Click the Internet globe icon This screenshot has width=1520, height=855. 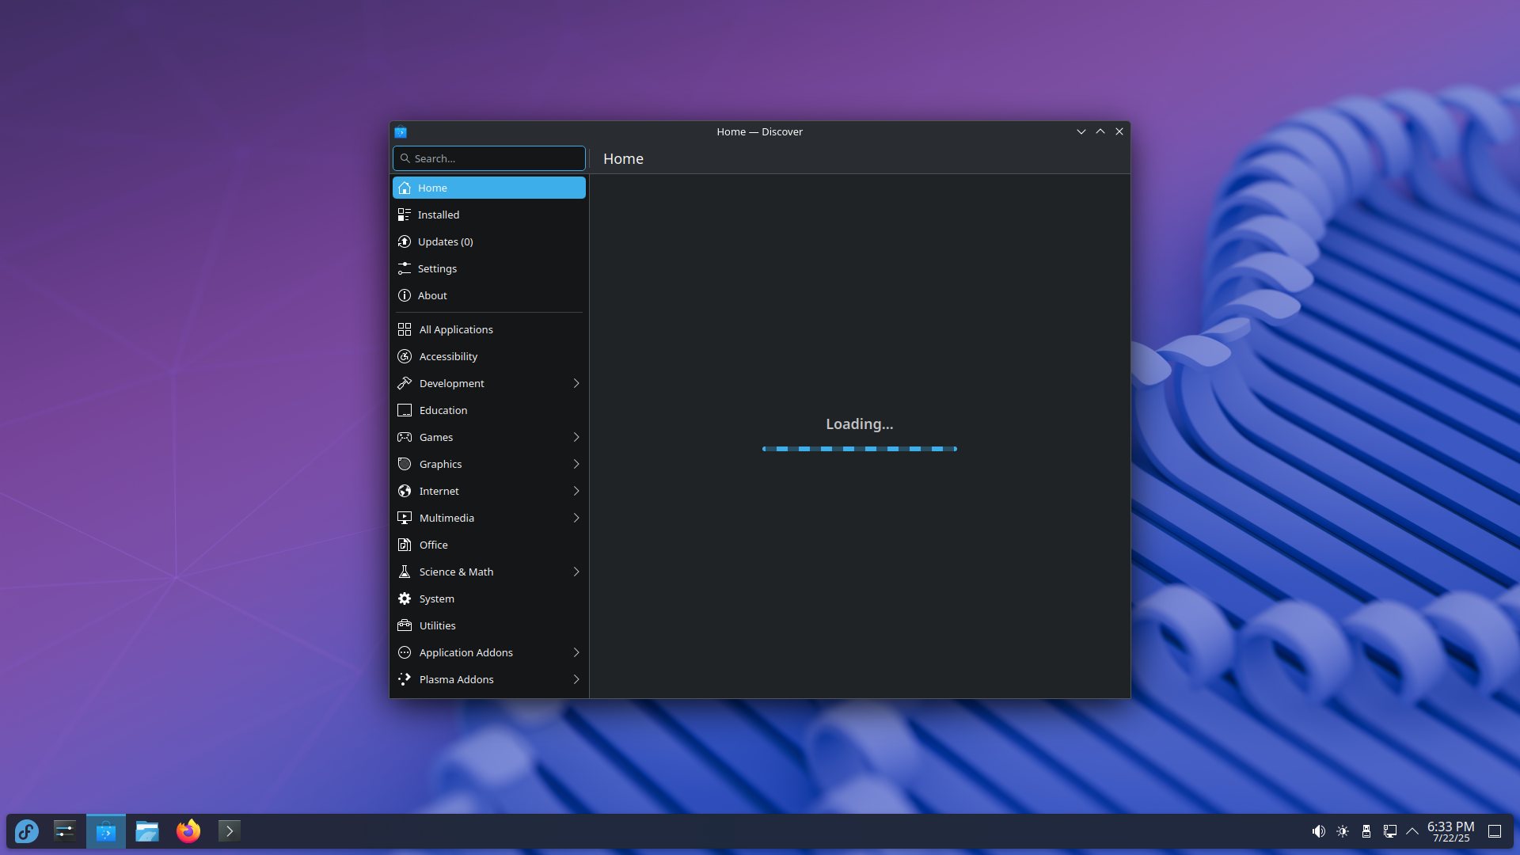(405, 491)
